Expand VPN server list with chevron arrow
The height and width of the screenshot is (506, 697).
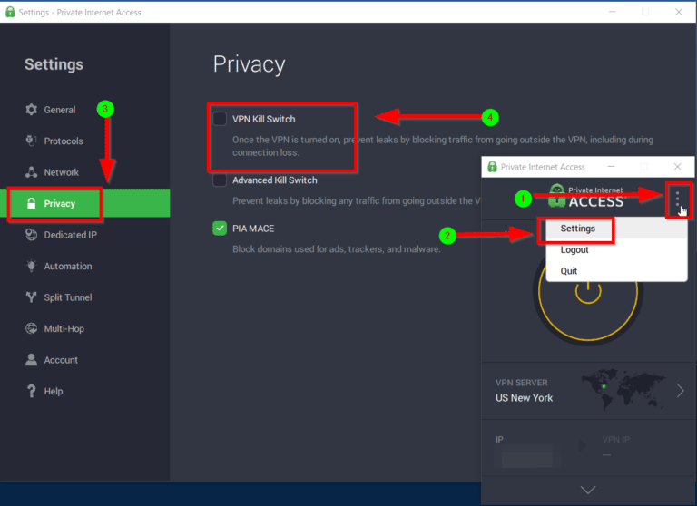tap(681, 391)
